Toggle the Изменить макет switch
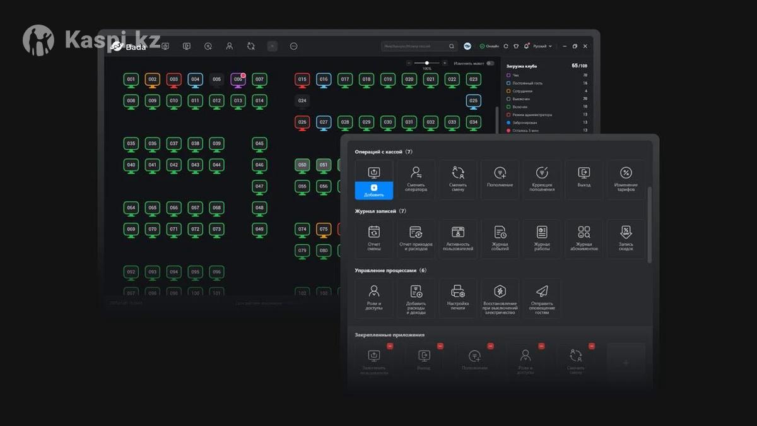Image resolution: width=757 pixels, height=426 pixels. point(490,63)
